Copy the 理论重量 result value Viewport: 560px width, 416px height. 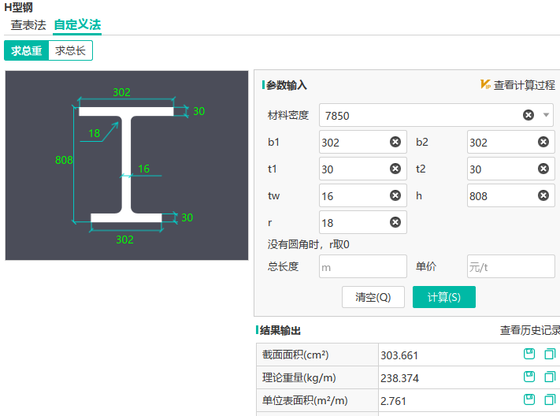(x=550, y=377)
